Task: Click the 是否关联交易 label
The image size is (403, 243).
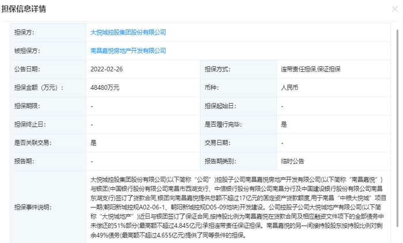Action: pos(33,143)
